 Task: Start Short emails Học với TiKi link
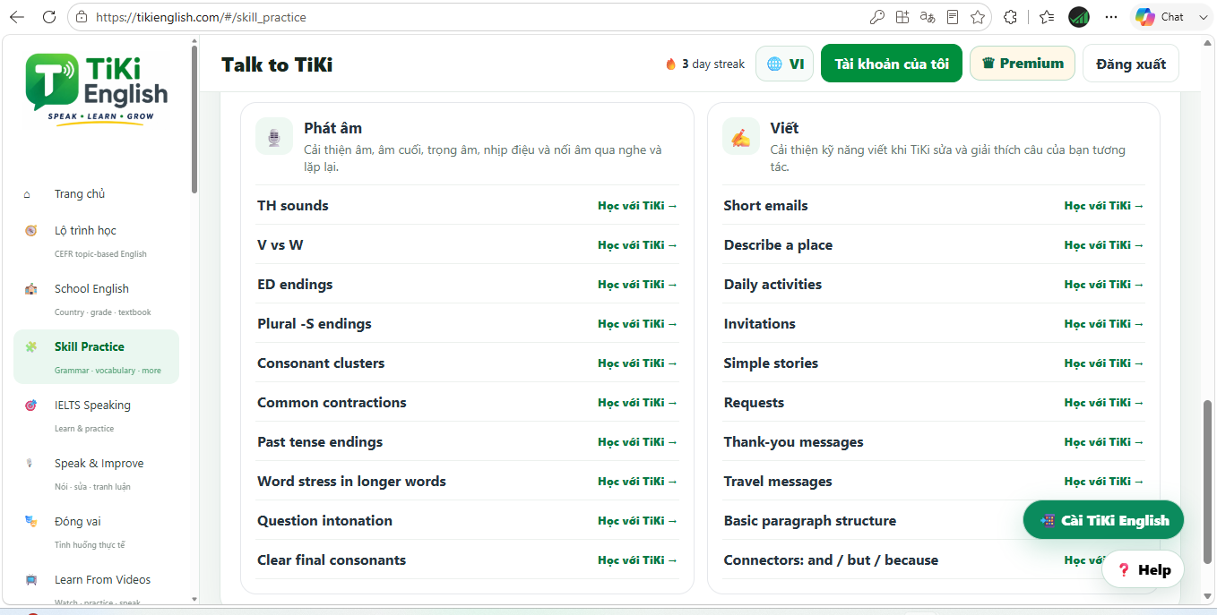tap(1104, 206)
